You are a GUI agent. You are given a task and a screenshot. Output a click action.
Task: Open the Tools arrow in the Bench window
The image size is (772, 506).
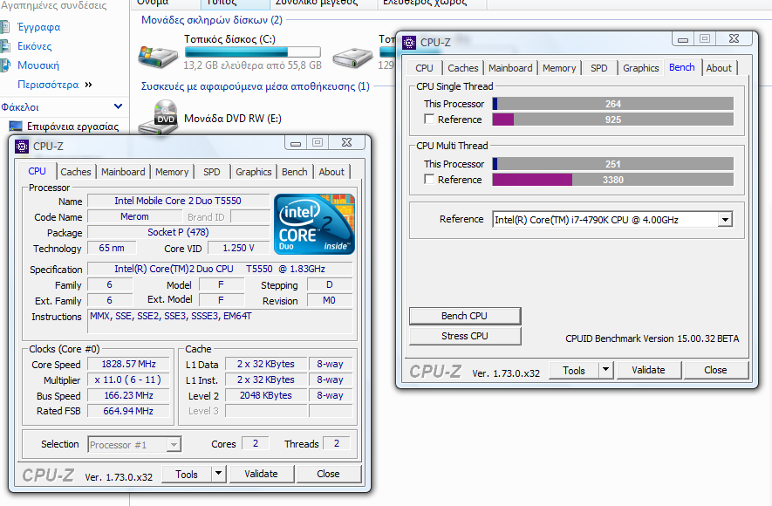click(606, 370)
